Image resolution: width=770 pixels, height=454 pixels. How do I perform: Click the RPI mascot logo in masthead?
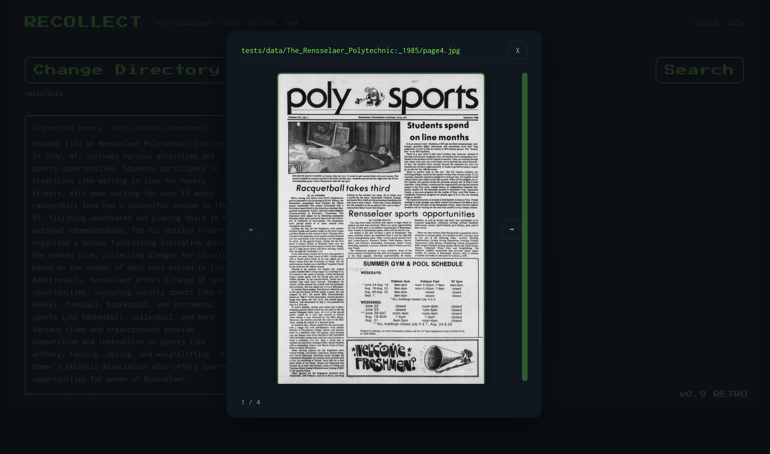tap(371, 97)
